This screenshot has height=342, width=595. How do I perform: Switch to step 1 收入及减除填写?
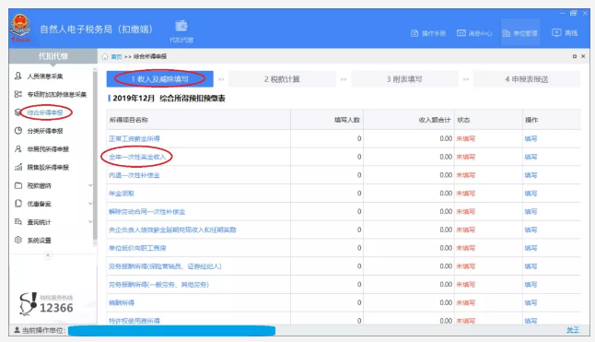click(x=159, y=79)
